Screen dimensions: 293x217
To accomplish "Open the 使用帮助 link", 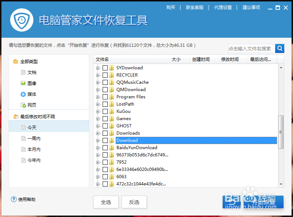I will pos(27,200).
